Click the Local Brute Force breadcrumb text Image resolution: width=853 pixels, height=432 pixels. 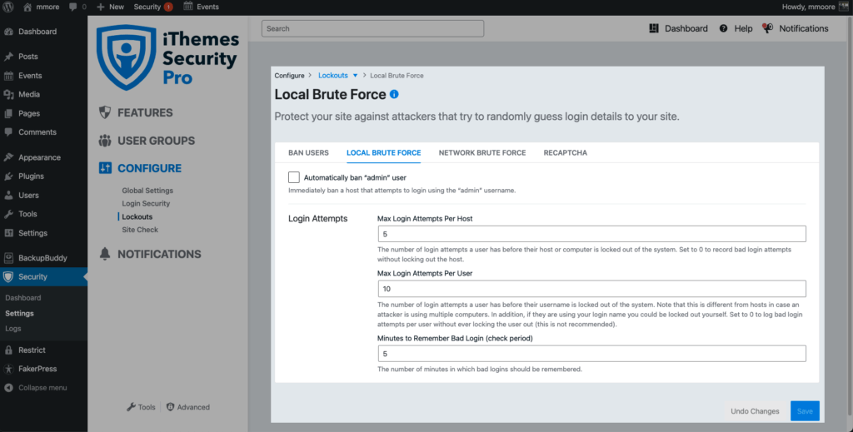tap(397, 76)
